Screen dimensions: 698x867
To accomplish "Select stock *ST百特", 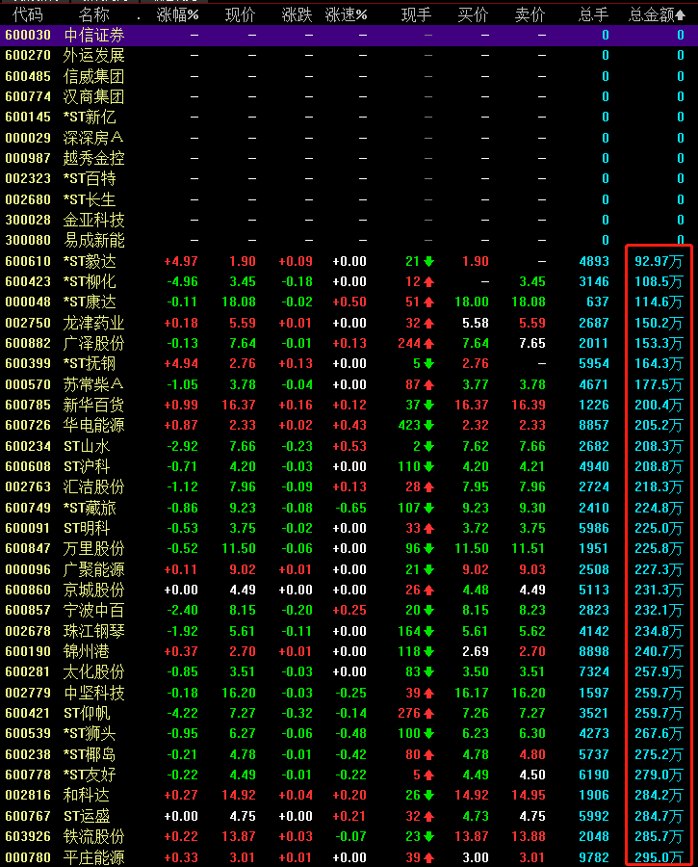I will click(90, 178).
